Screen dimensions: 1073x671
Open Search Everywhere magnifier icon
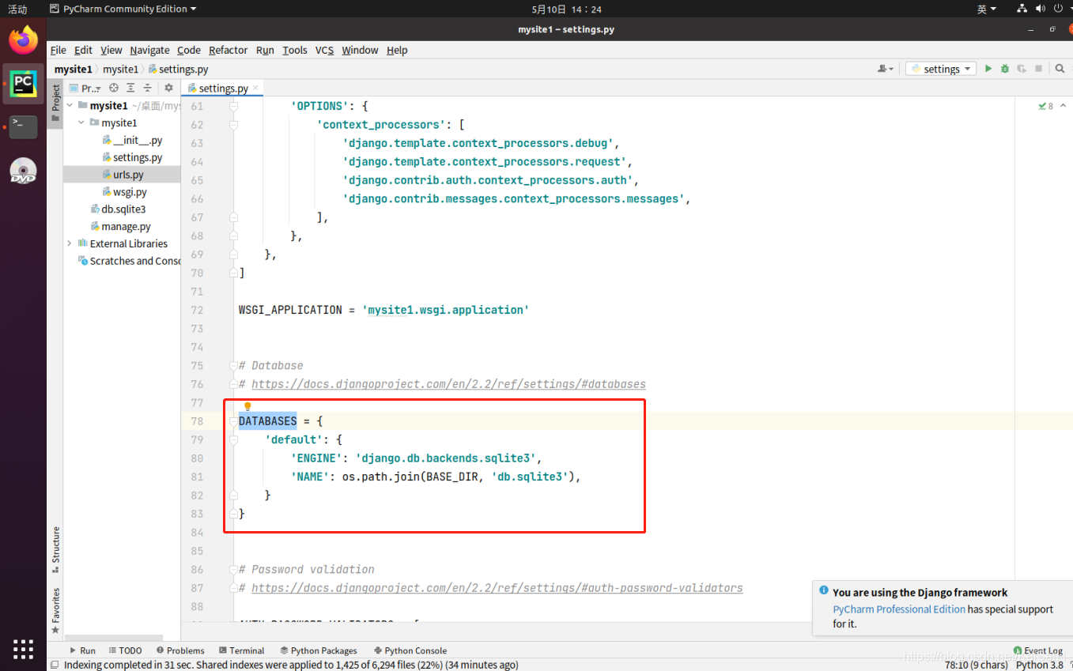click(1060, 69)
